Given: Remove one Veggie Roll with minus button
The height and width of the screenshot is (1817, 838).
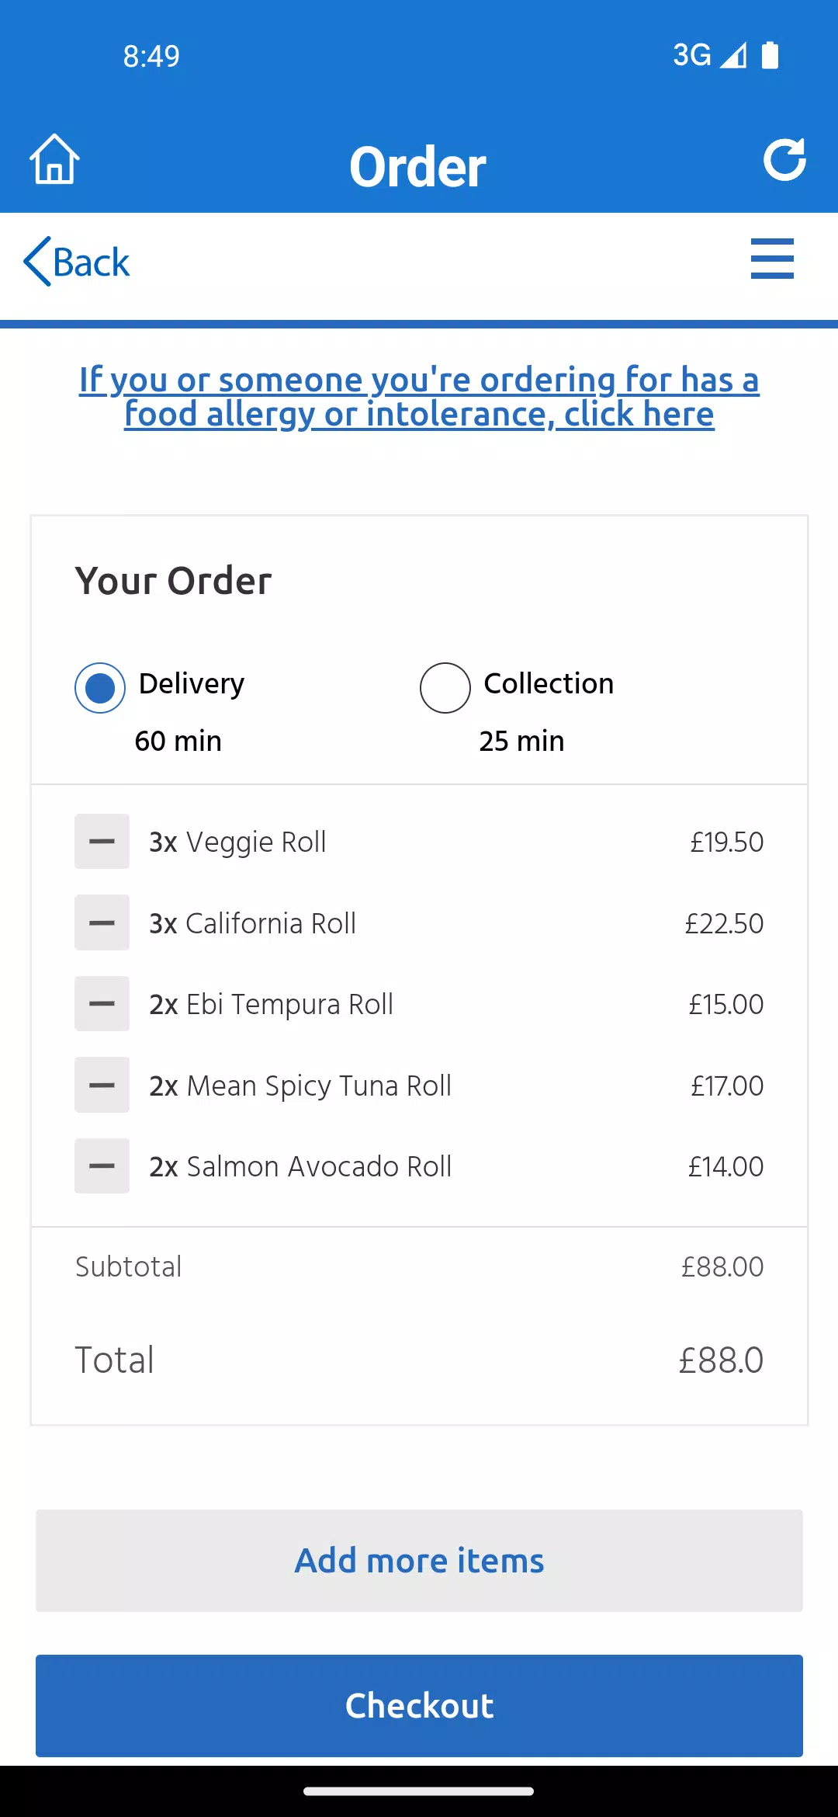Looking at the screenshot, I should tap(102, 842).
